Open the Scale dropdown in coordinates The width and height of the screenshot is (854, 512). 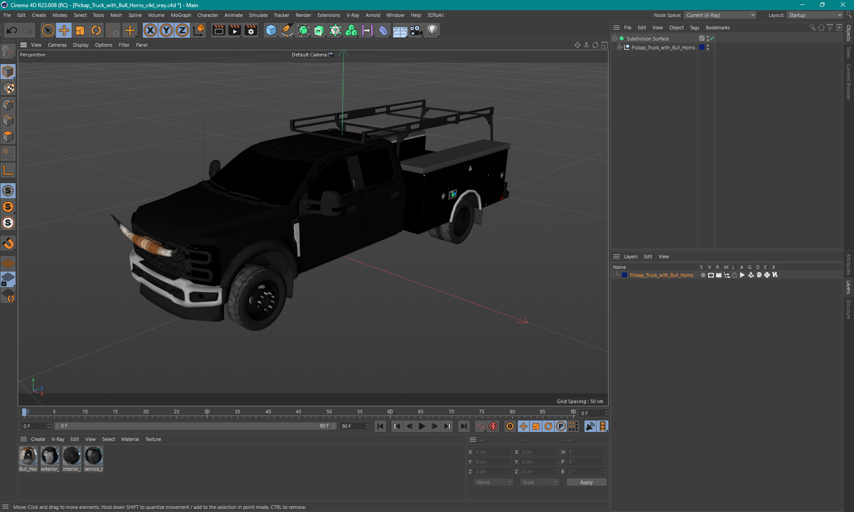pos(540,482)
